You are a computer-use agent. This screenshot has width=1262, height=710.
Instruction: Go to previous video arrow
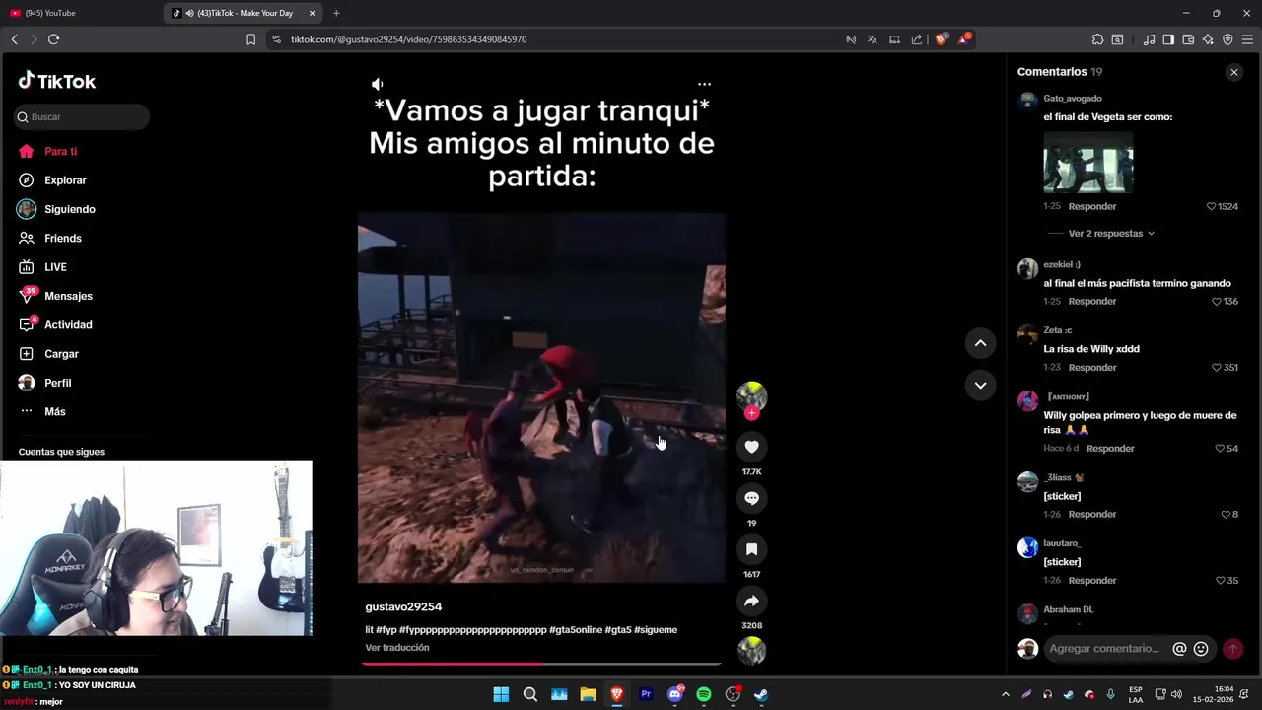pos(980,343)
